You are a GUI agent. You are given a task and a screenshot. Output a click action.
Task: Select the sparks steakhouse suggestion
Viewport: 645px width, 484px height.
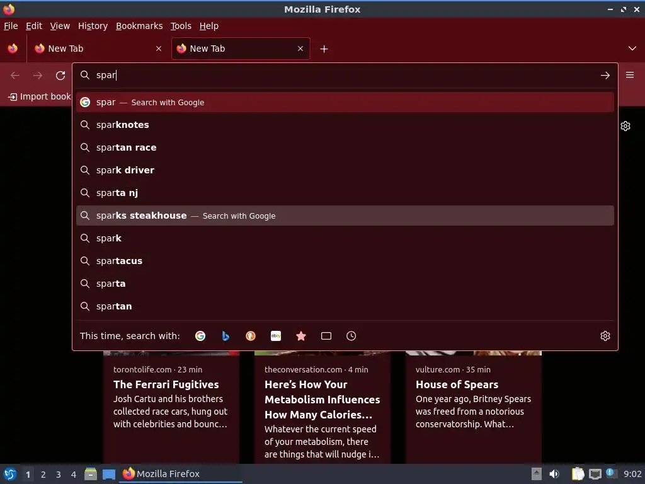pyautogui.click(x=345, y=216)
